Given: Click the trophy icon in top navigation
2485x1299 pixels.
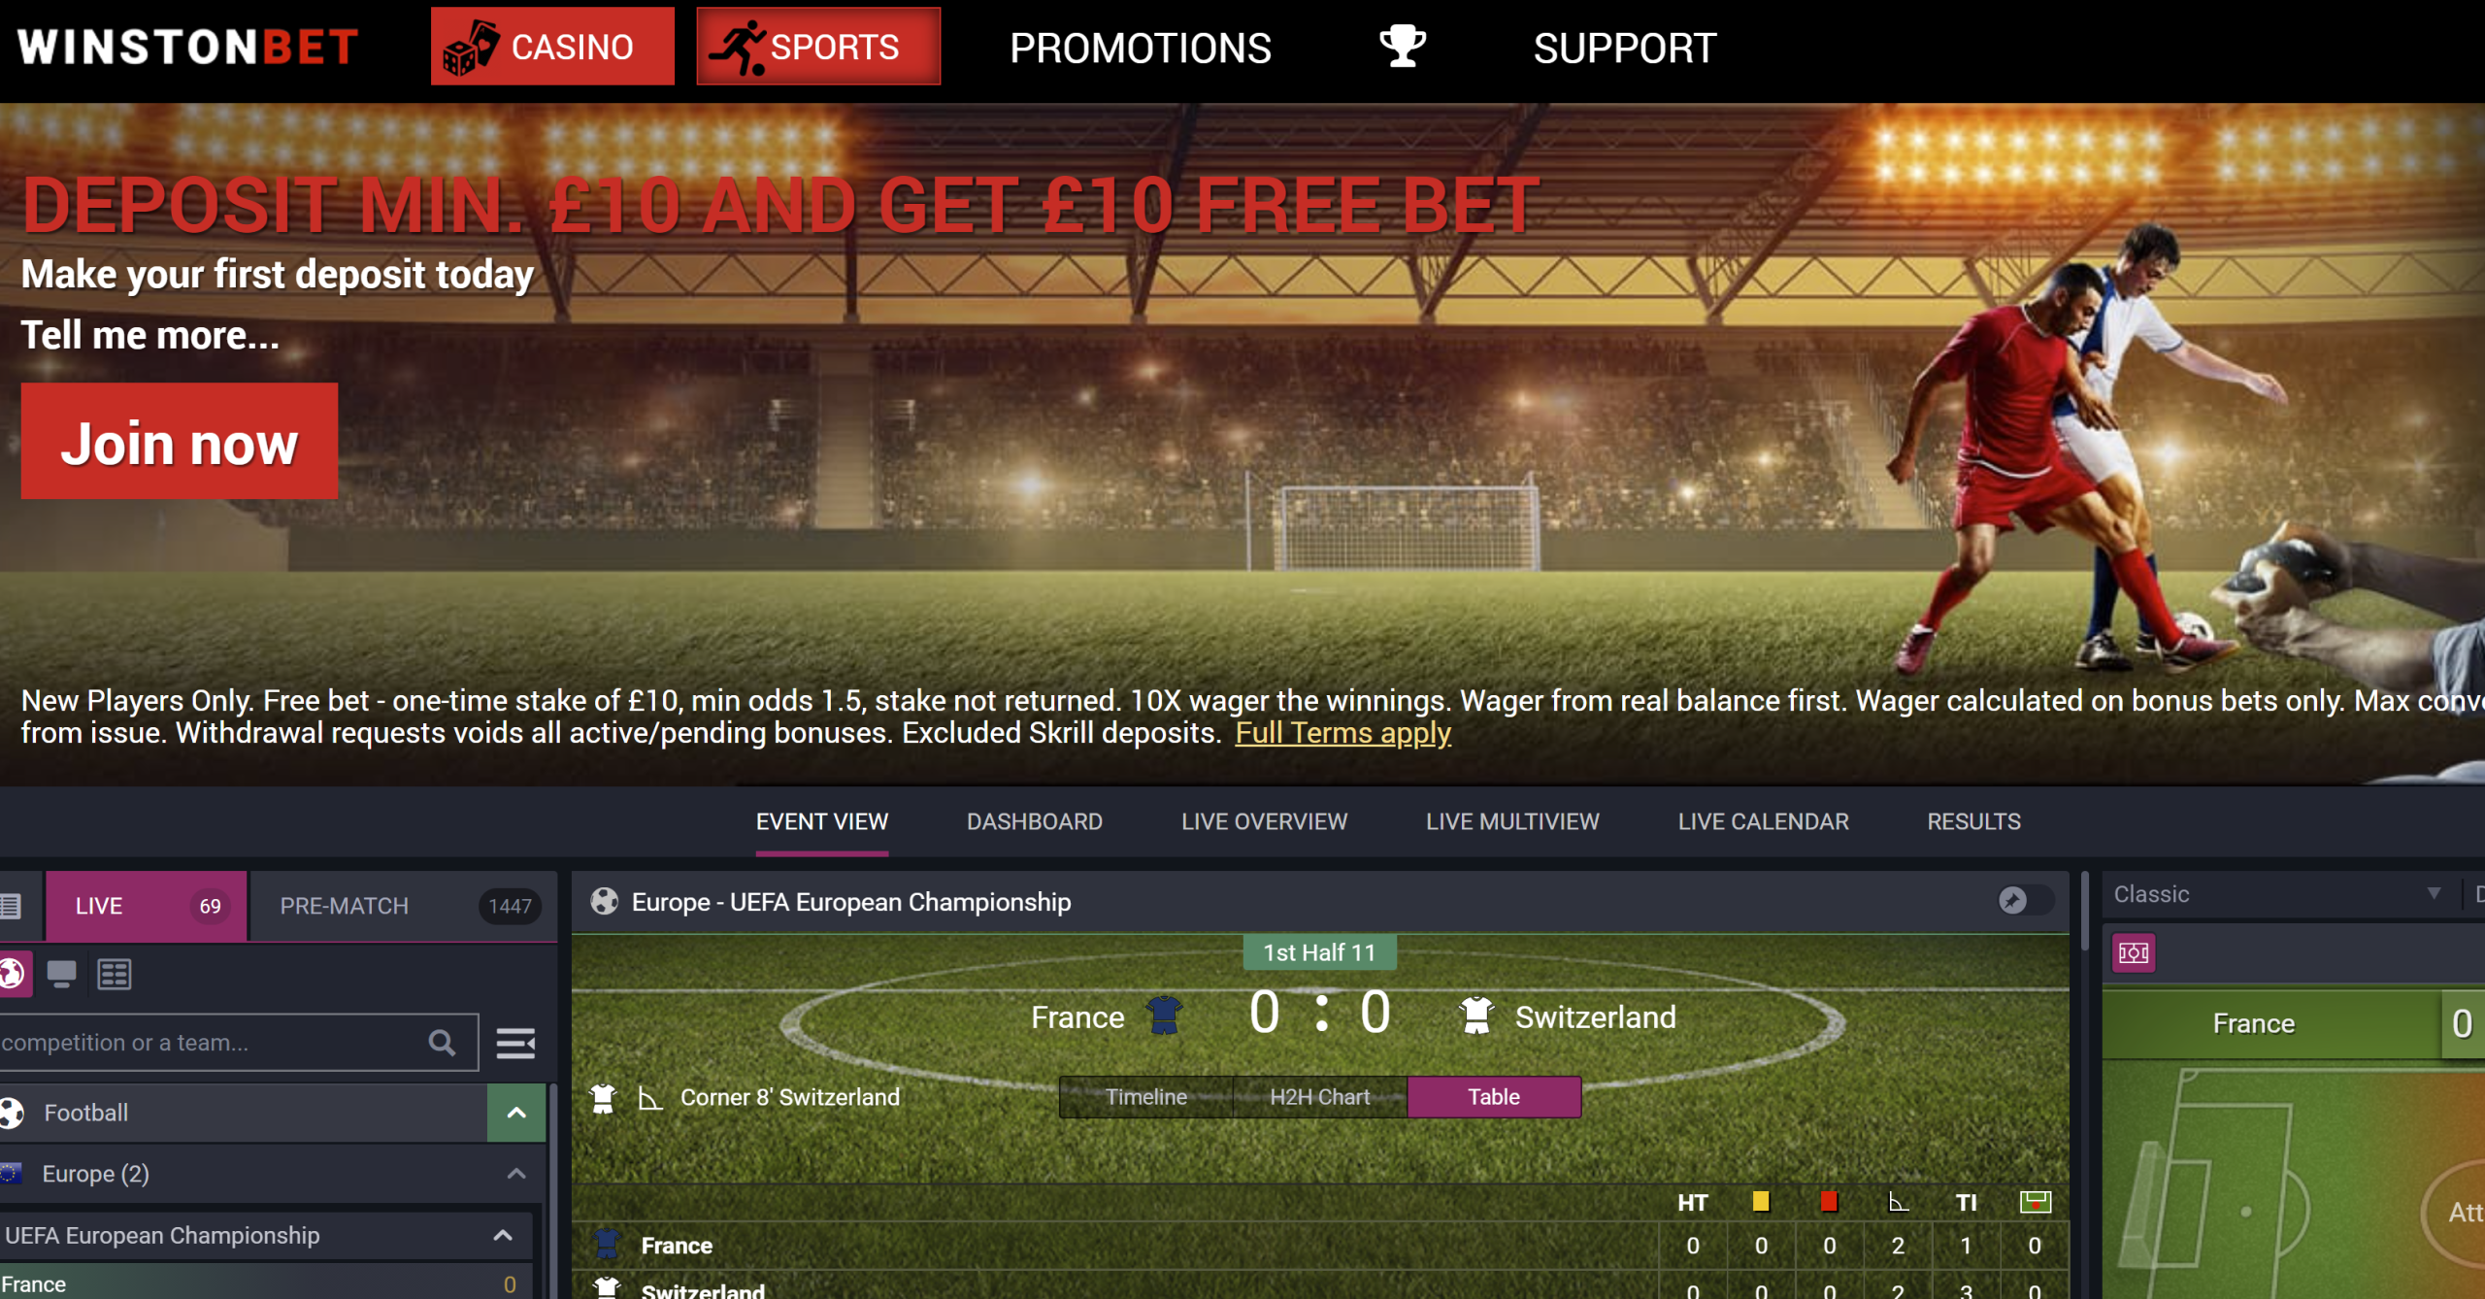Looking at the screenshot, I should (x=1403, y=46).
